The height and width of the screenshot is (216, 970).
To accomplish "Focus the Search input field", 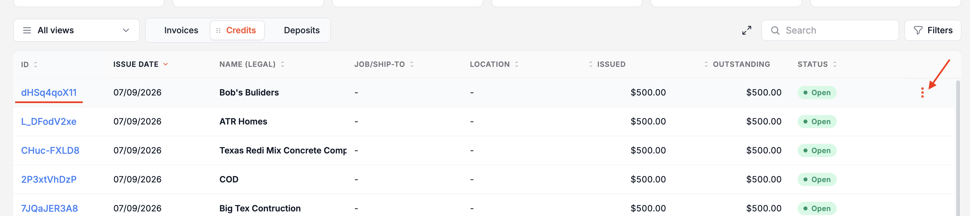I will tap(830, 31).
